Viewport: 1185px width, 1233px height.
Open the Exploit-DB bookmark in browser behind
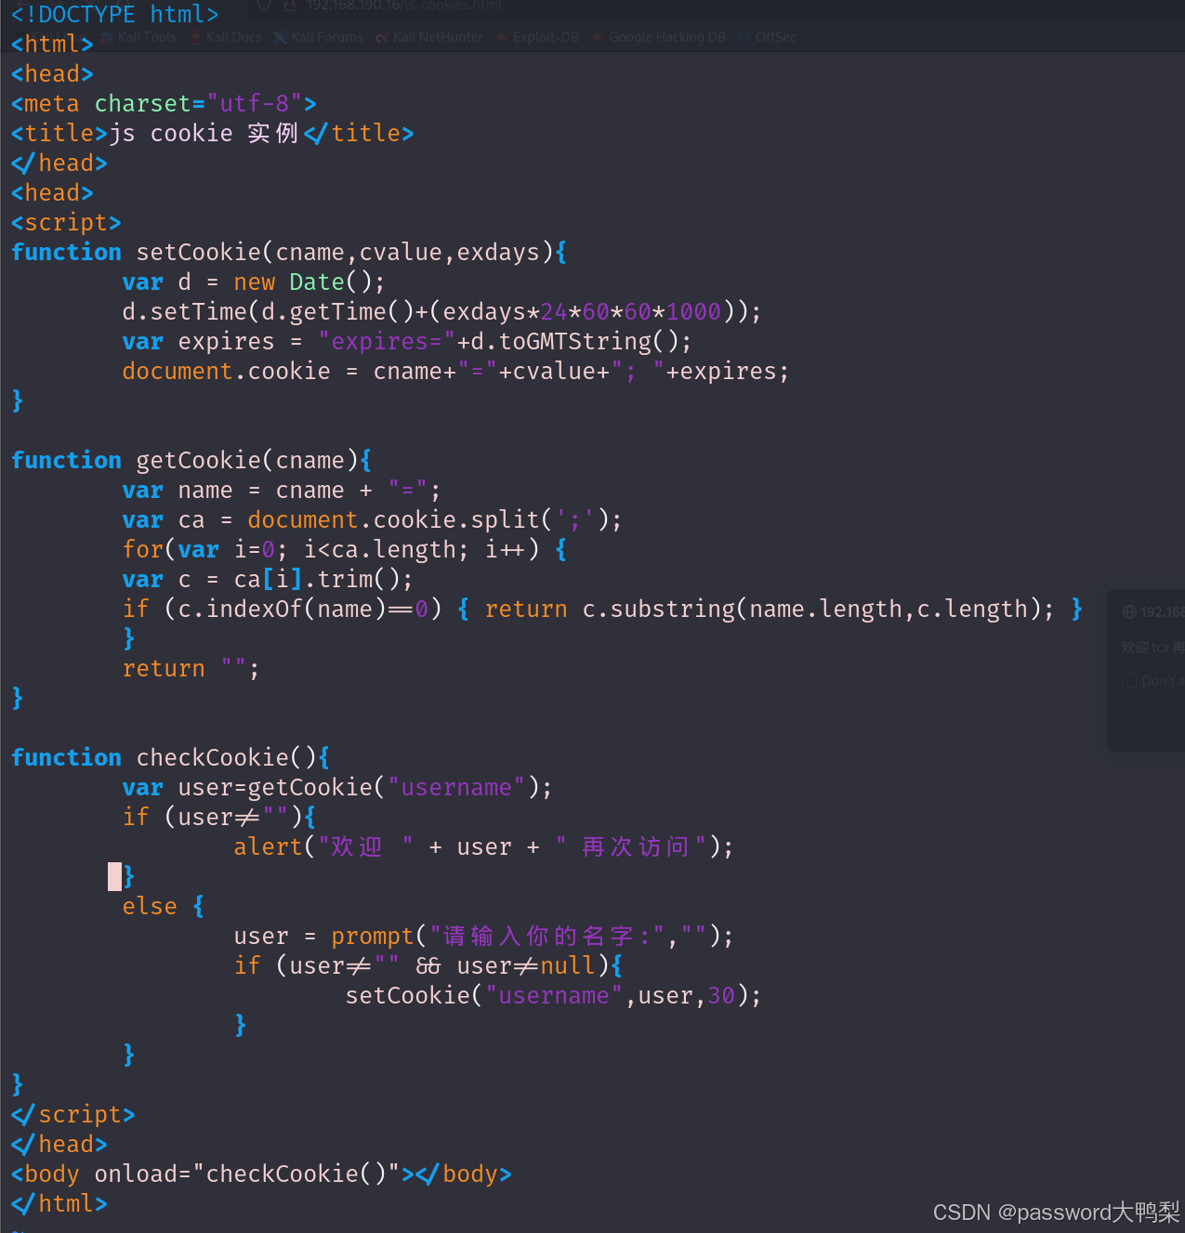tap(537, 37)
